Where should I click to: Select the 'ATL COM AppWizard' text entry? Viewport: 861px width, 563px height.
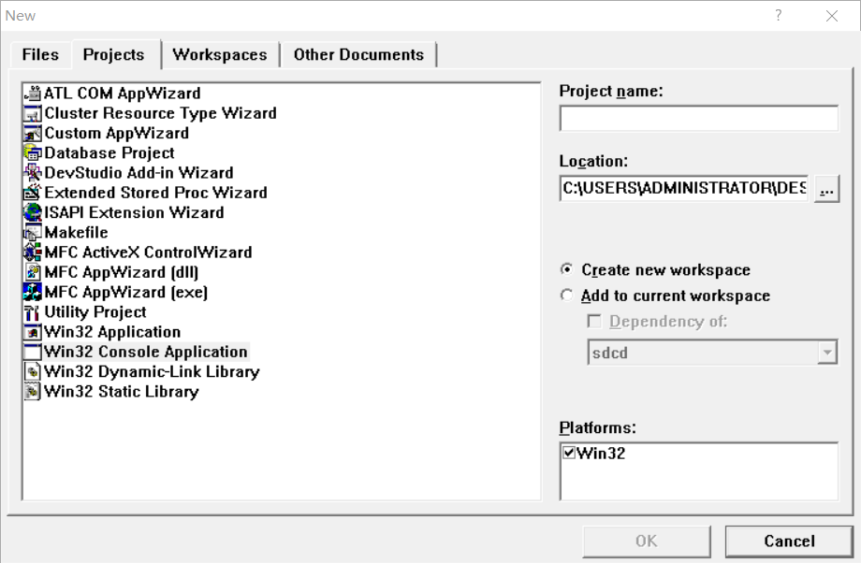coord(122,94)
